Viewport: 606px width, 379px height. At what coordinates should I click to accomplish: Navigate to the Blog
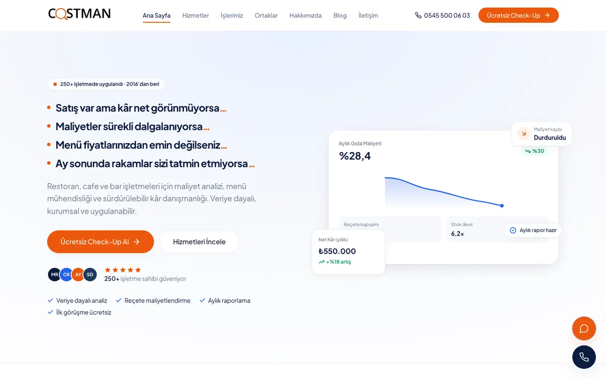(340, 16)
